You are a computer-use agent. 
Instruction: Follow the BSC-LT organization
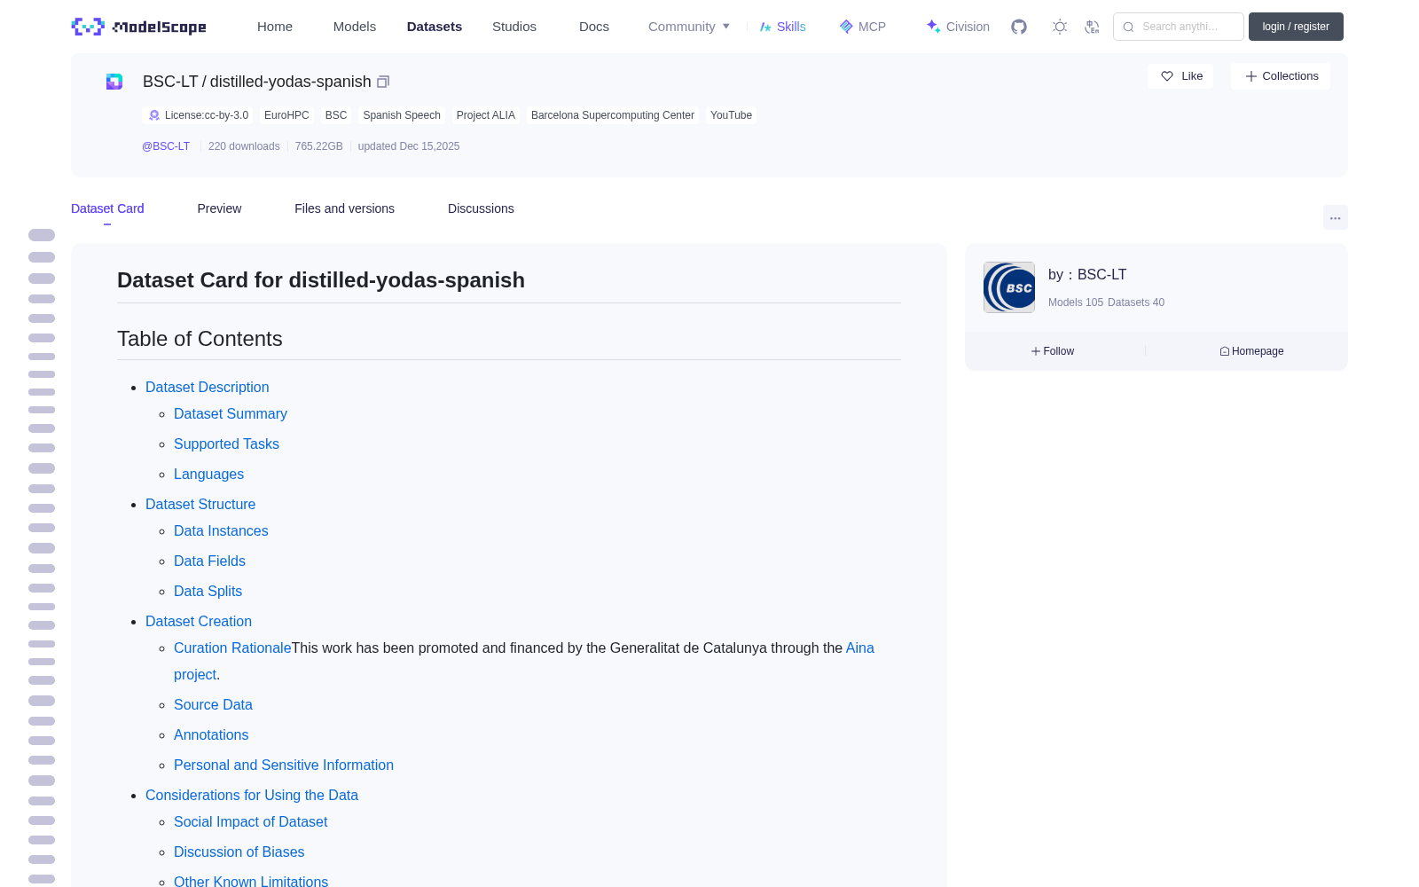click(x=1053, y=351)
